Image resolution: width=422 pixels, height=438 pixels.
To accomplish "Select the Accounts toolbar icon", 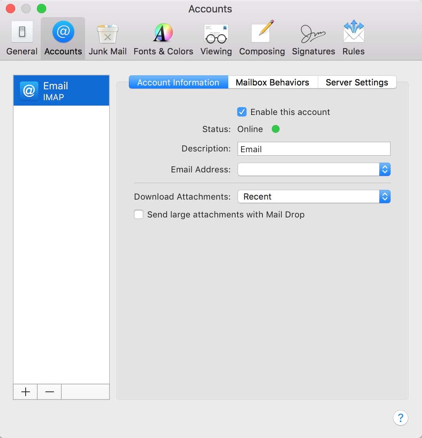I will (63, 39).
